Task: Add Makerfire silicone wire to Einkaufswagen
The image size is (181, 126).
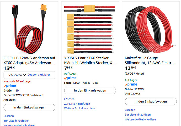Action: pyautogui.click(x=151, y=101)
